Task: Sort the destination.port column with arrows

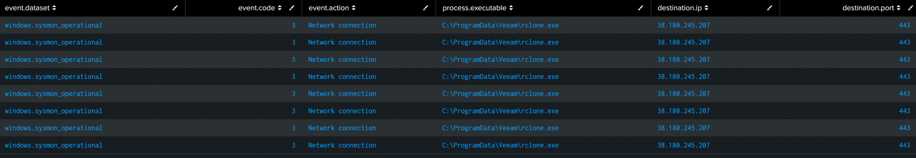Action: (x=898, y=8)
